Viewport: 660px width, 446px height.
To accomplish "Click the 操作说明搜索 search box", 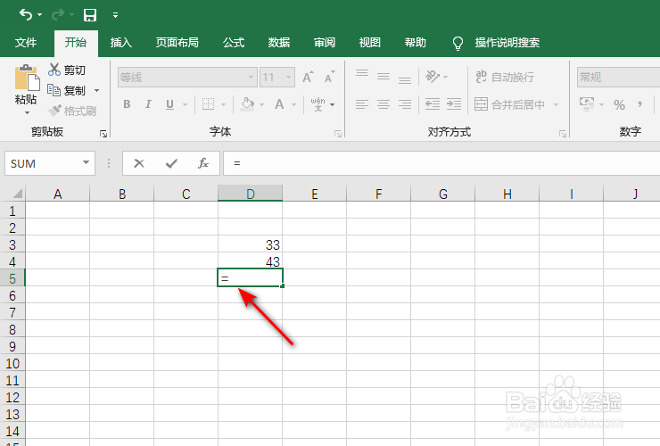I will click(x=507, y=43).
